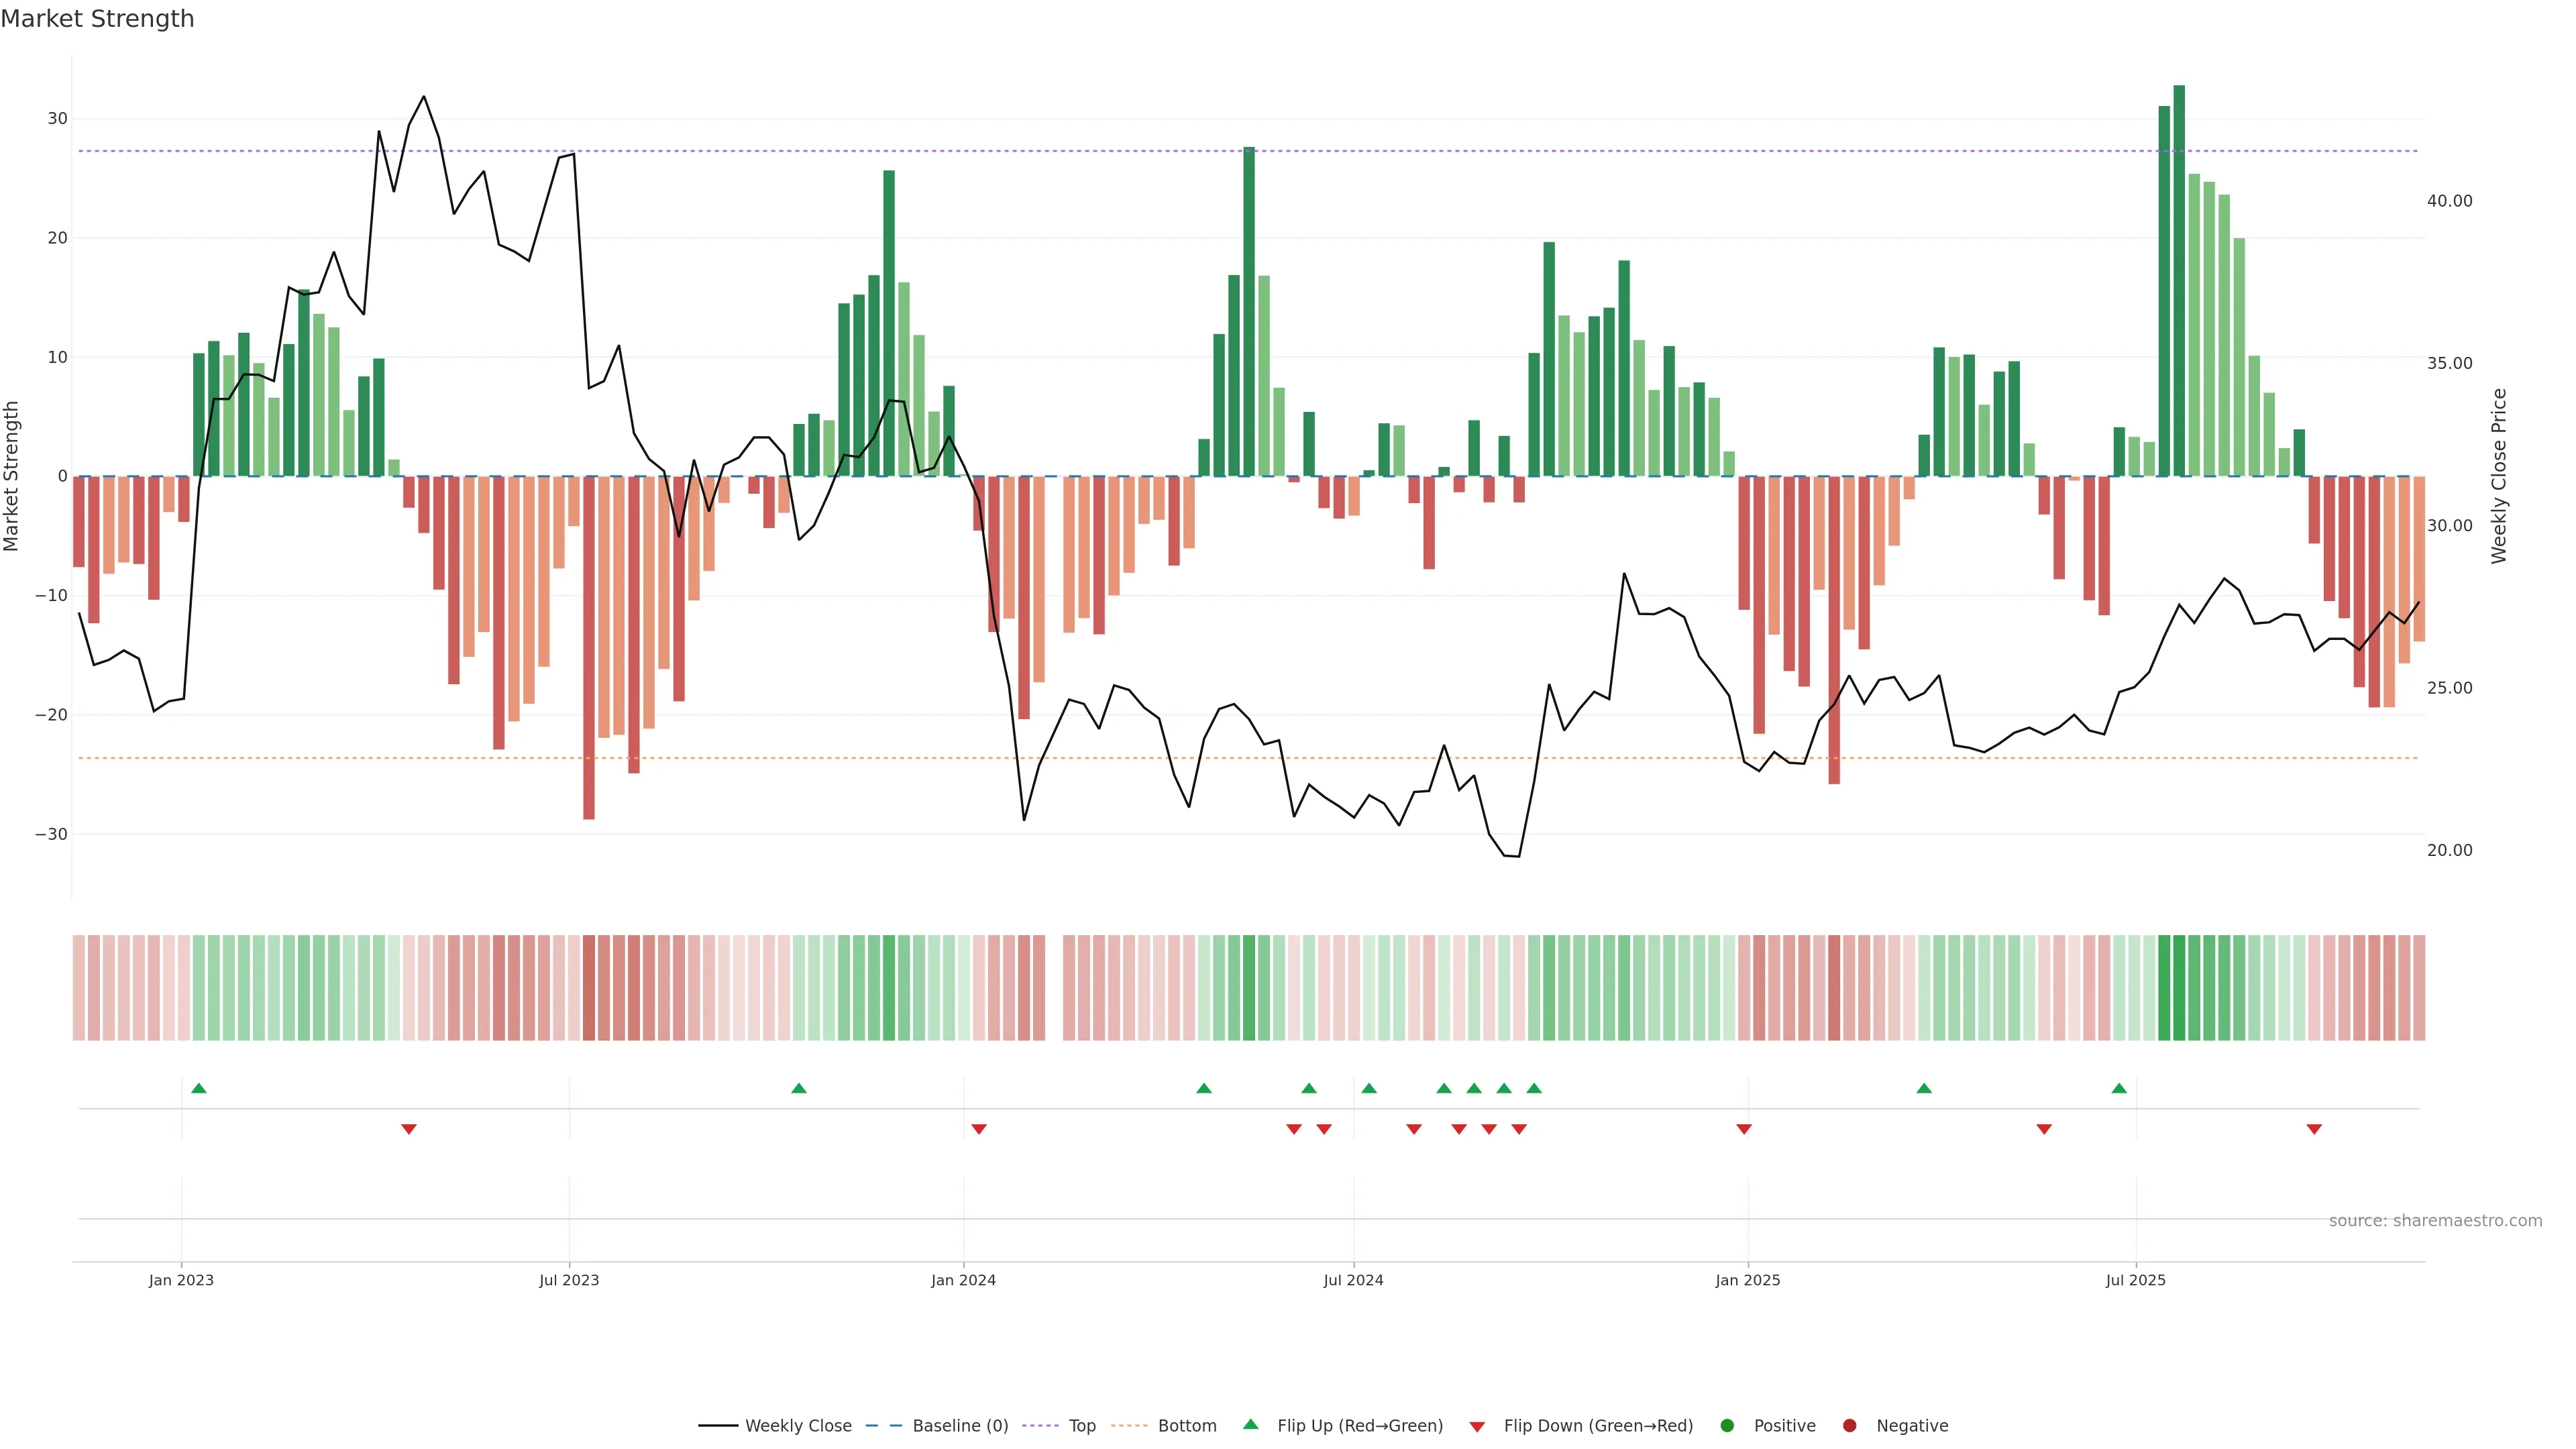
Task: Toggle the Weekly Close legend label
Action: 798,1426
